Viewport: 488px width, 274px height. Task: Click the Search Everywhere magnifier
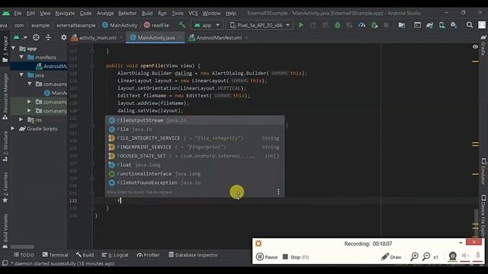point(470,25)
